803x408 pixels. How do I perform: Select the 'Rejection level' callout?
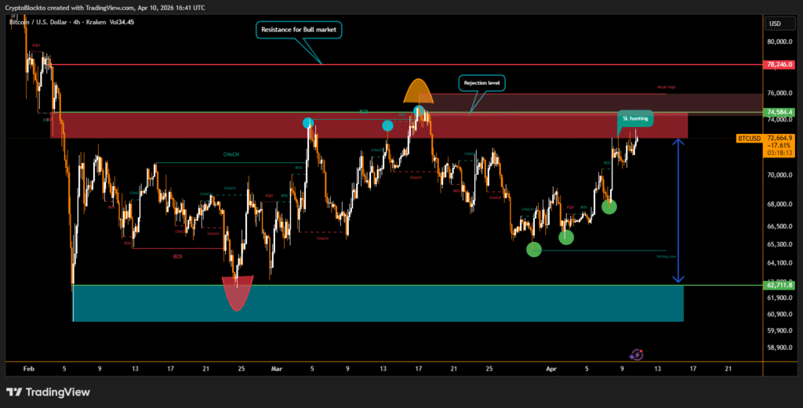point(482,82)
